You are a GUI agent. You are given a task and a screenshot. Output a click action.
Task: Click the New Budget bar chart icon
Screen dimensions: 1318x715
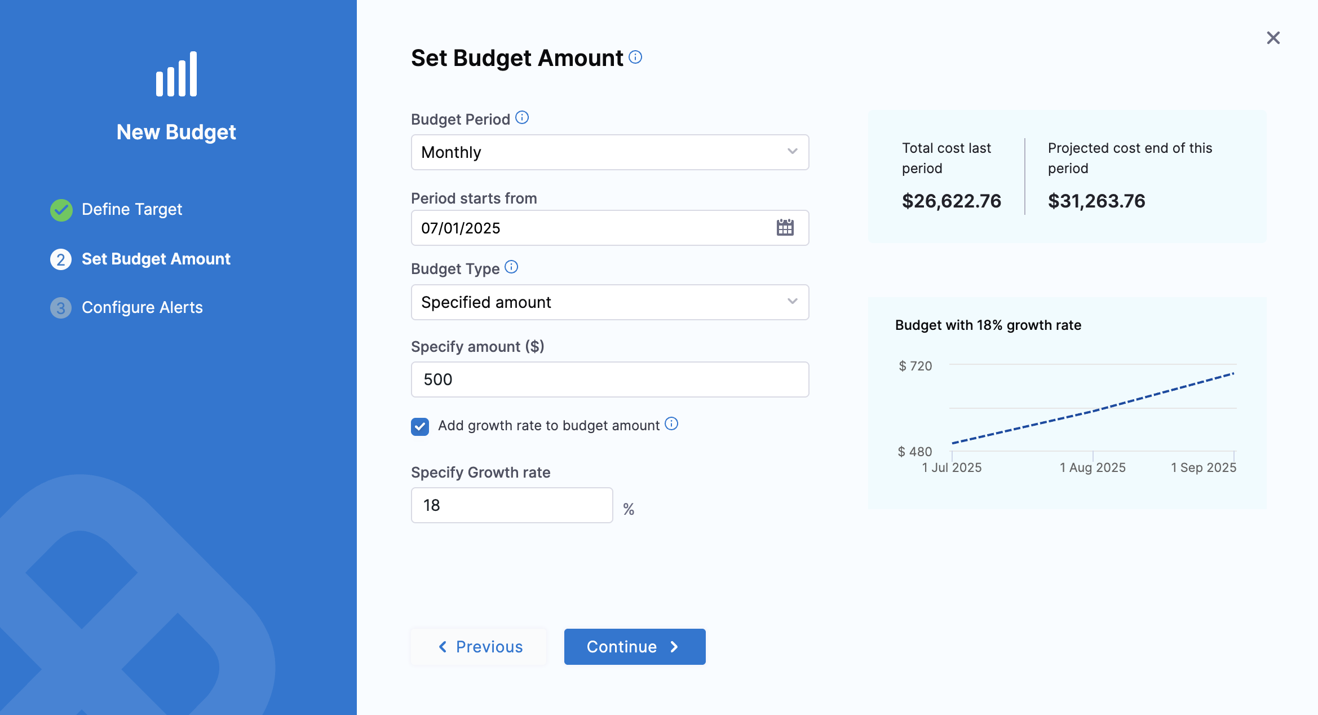(x=176, y=74)
